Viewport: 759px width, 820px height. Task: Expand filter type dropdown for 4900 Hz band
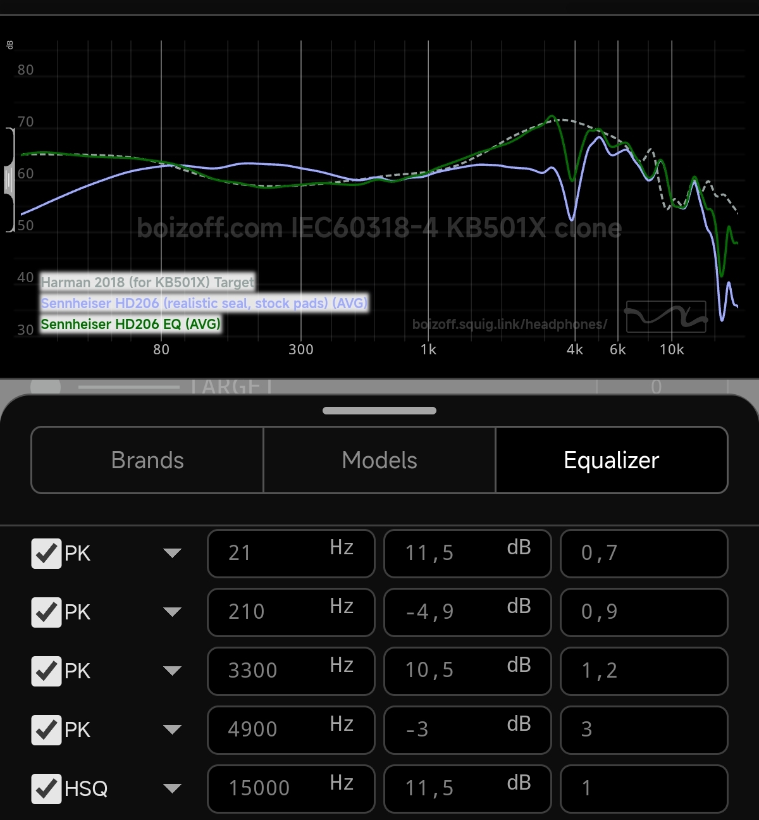coord(172,730)
